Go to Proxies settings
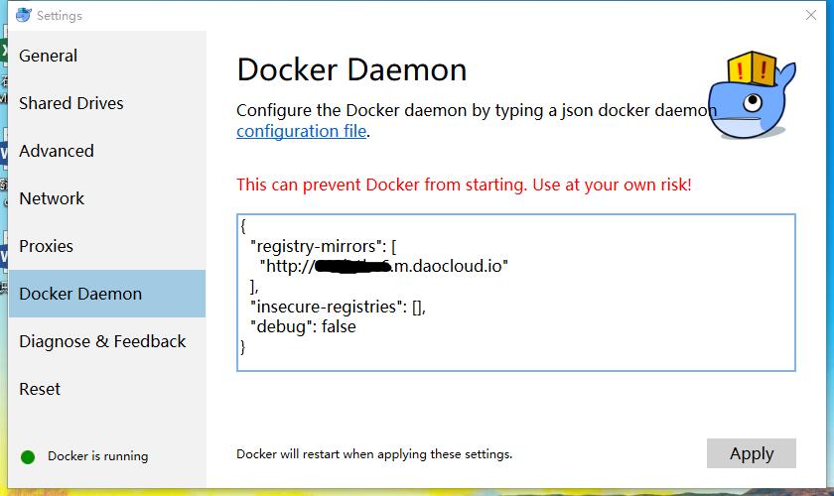 107,246
